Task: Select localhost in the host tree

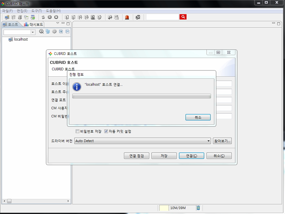Action: point(21,39)
